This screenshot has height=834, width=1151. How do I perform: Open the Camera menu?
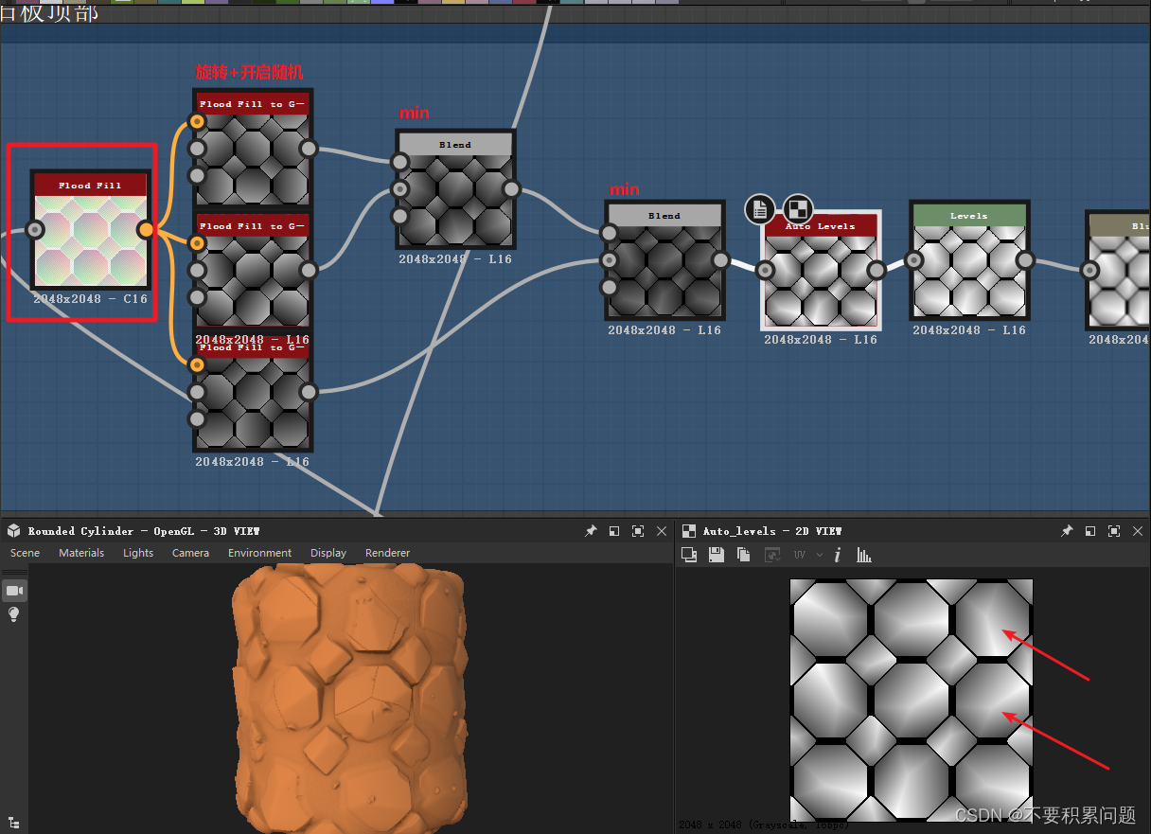[190, 553]
